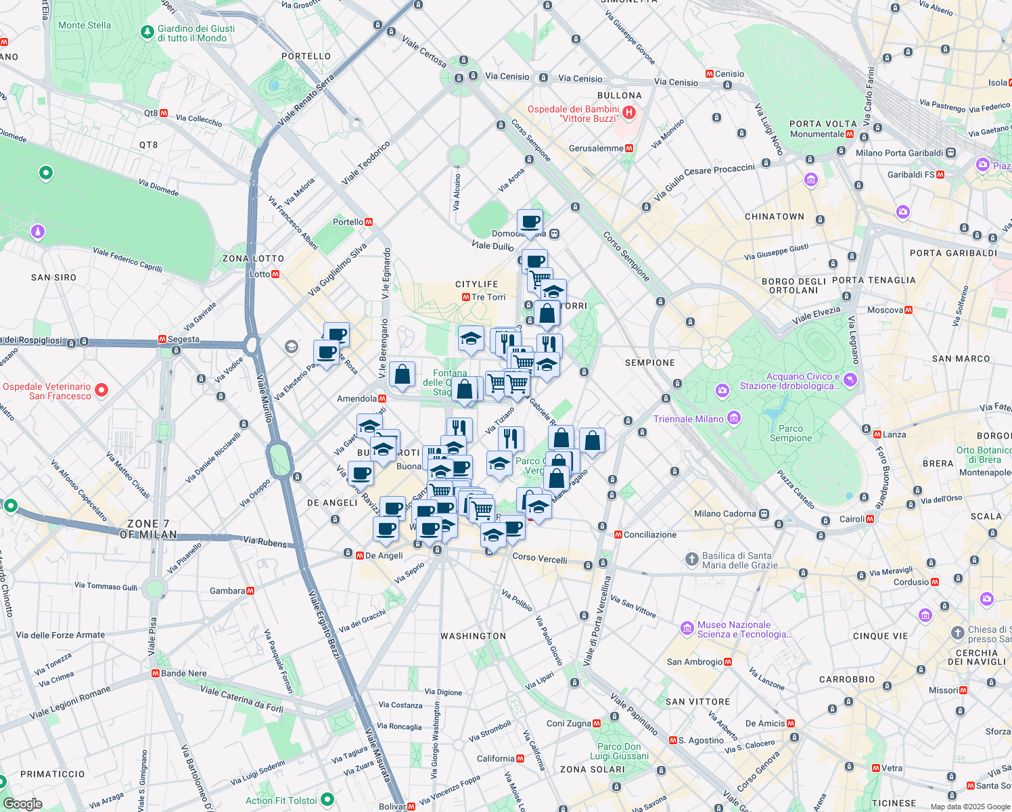Select the Garibaldi FS metro icon
The image size is (1012, 812).
tap(940, 175)
